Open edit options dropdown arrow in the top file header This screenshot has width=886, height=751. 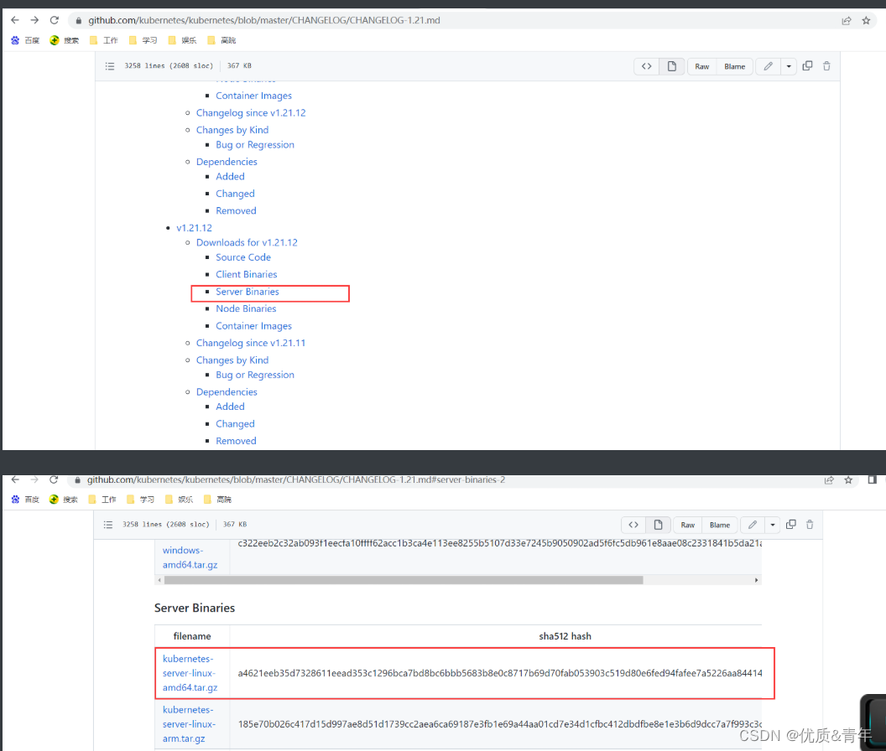[789, 66]
